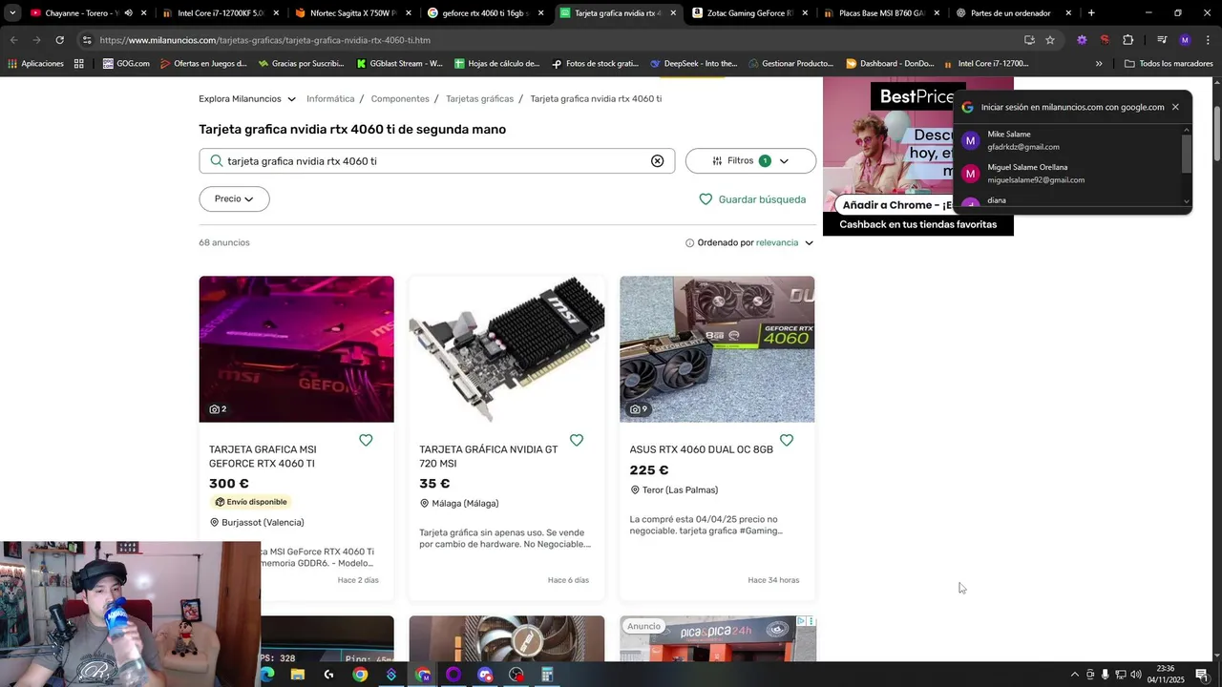Show hidden system tray icons
Screen dimensions: 1222x687
click(x=1074, y=675)
